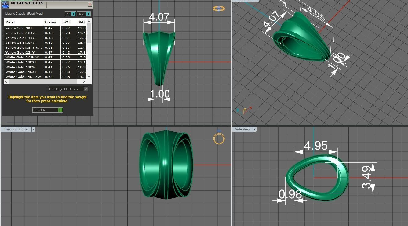Viewport: 408px width, 226px height.
Task: Select the White Gold:10KX1 row
Action: coord(46,62)
